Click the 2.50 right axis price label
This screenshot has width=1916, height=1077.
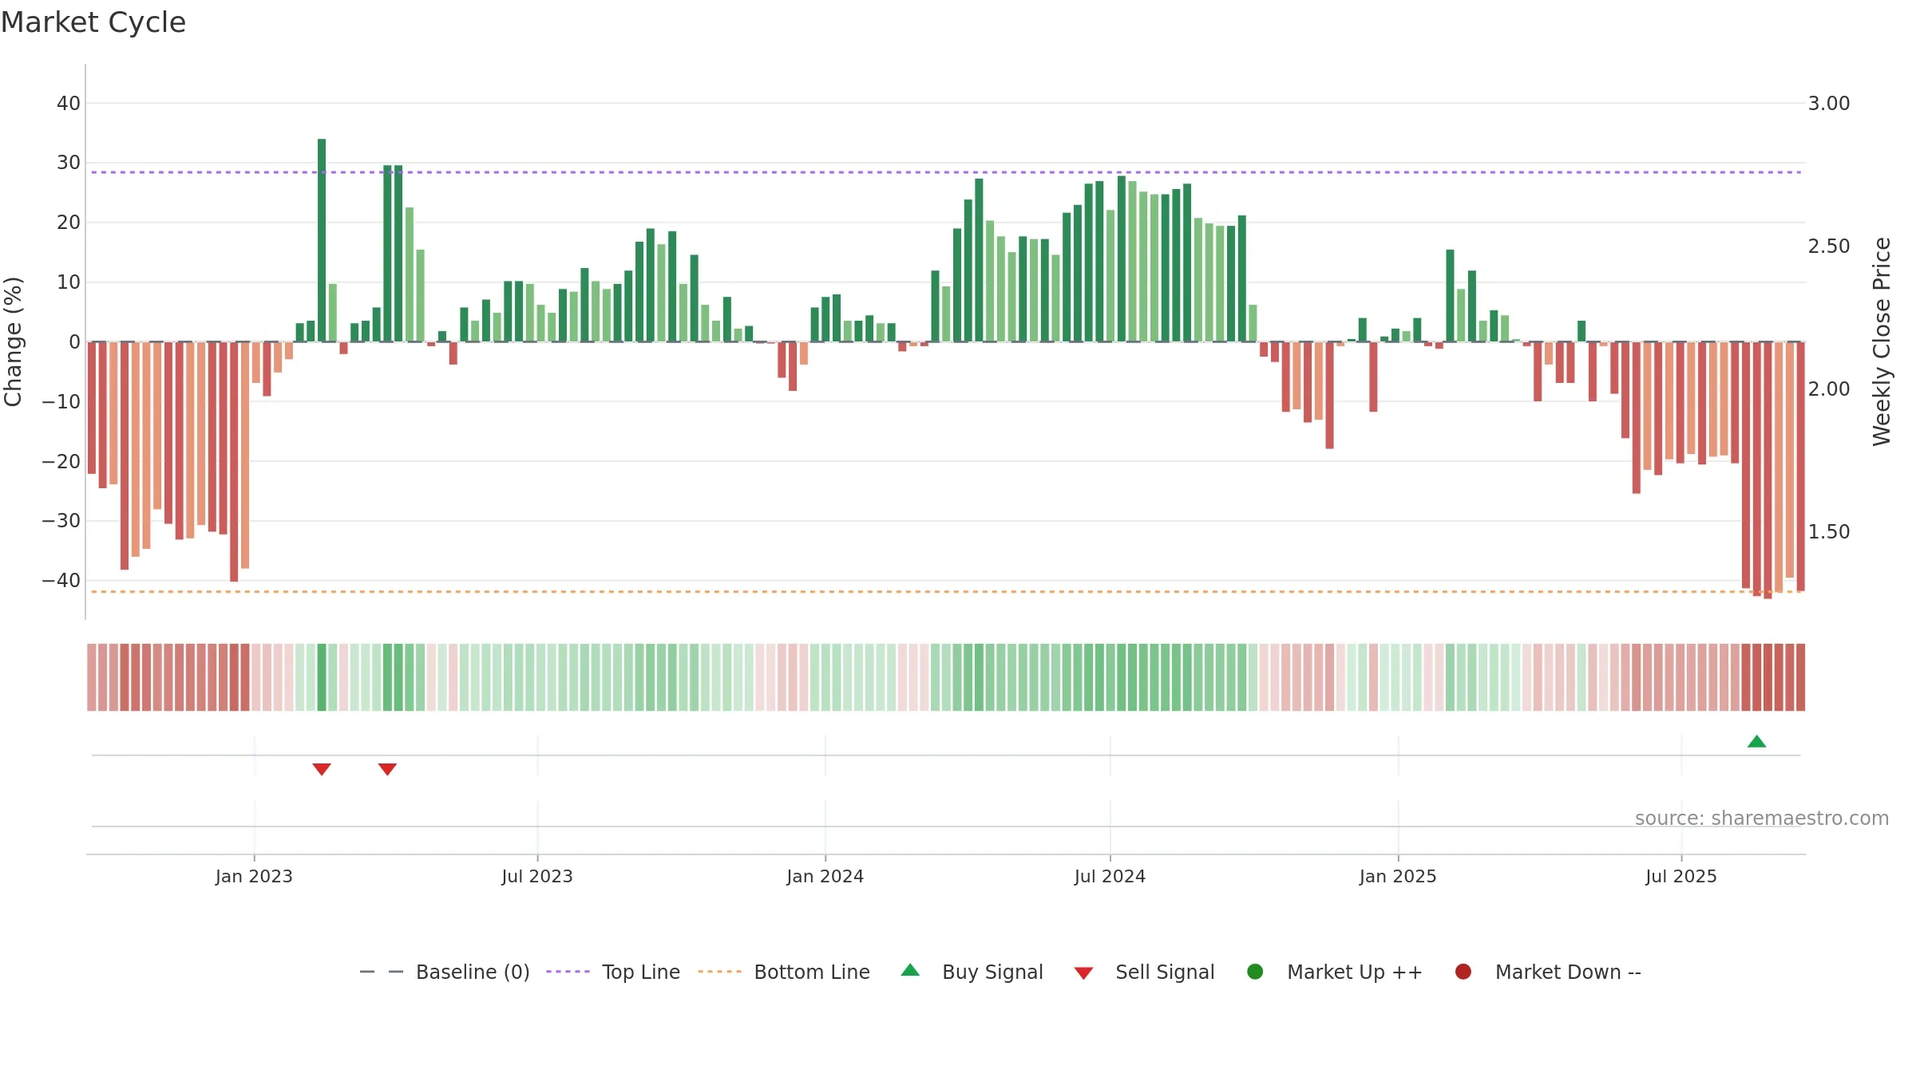1829,247
